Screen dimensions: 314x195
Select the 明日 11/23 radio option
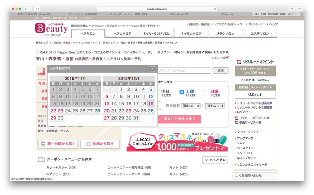tap(159, 92)
